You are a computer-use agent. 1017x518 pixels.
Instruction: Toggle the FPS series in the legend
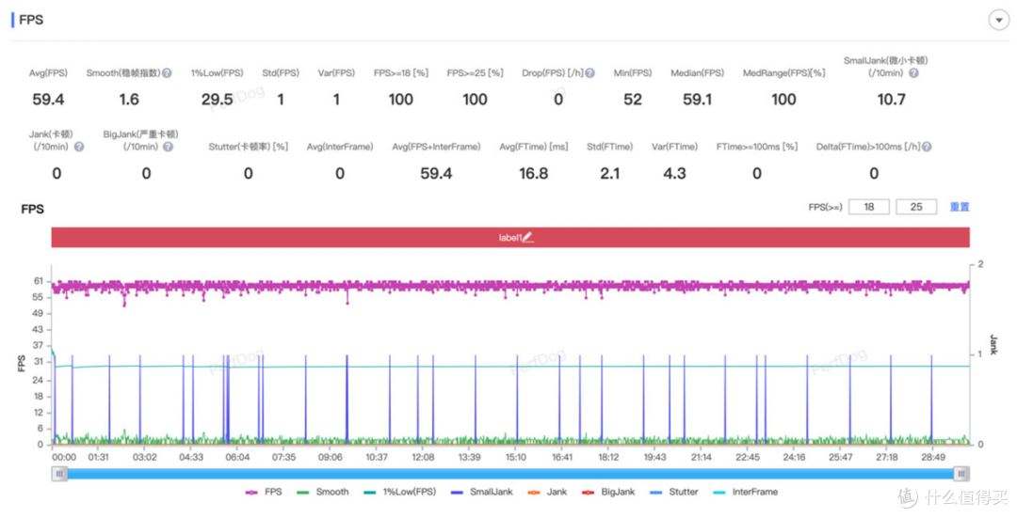click(x=264, y=492)
